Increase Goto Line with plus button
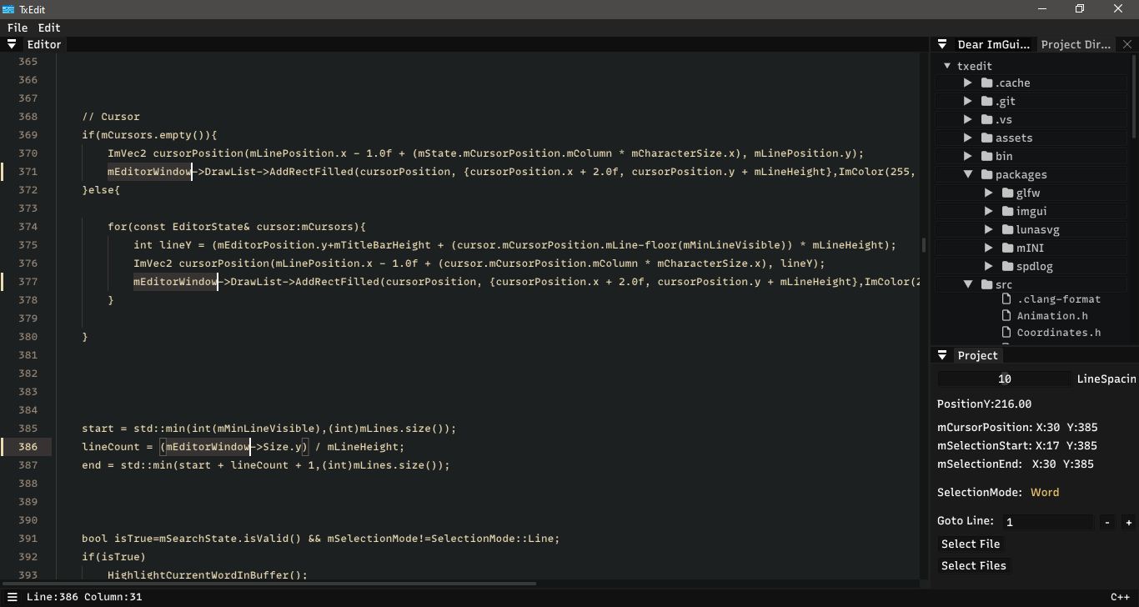This screenshot has width=1139, height=607. [1128, 523]
